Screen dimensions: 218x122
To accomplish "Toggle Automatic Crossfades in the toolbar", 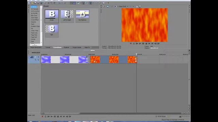I will (x=74, y=3).
